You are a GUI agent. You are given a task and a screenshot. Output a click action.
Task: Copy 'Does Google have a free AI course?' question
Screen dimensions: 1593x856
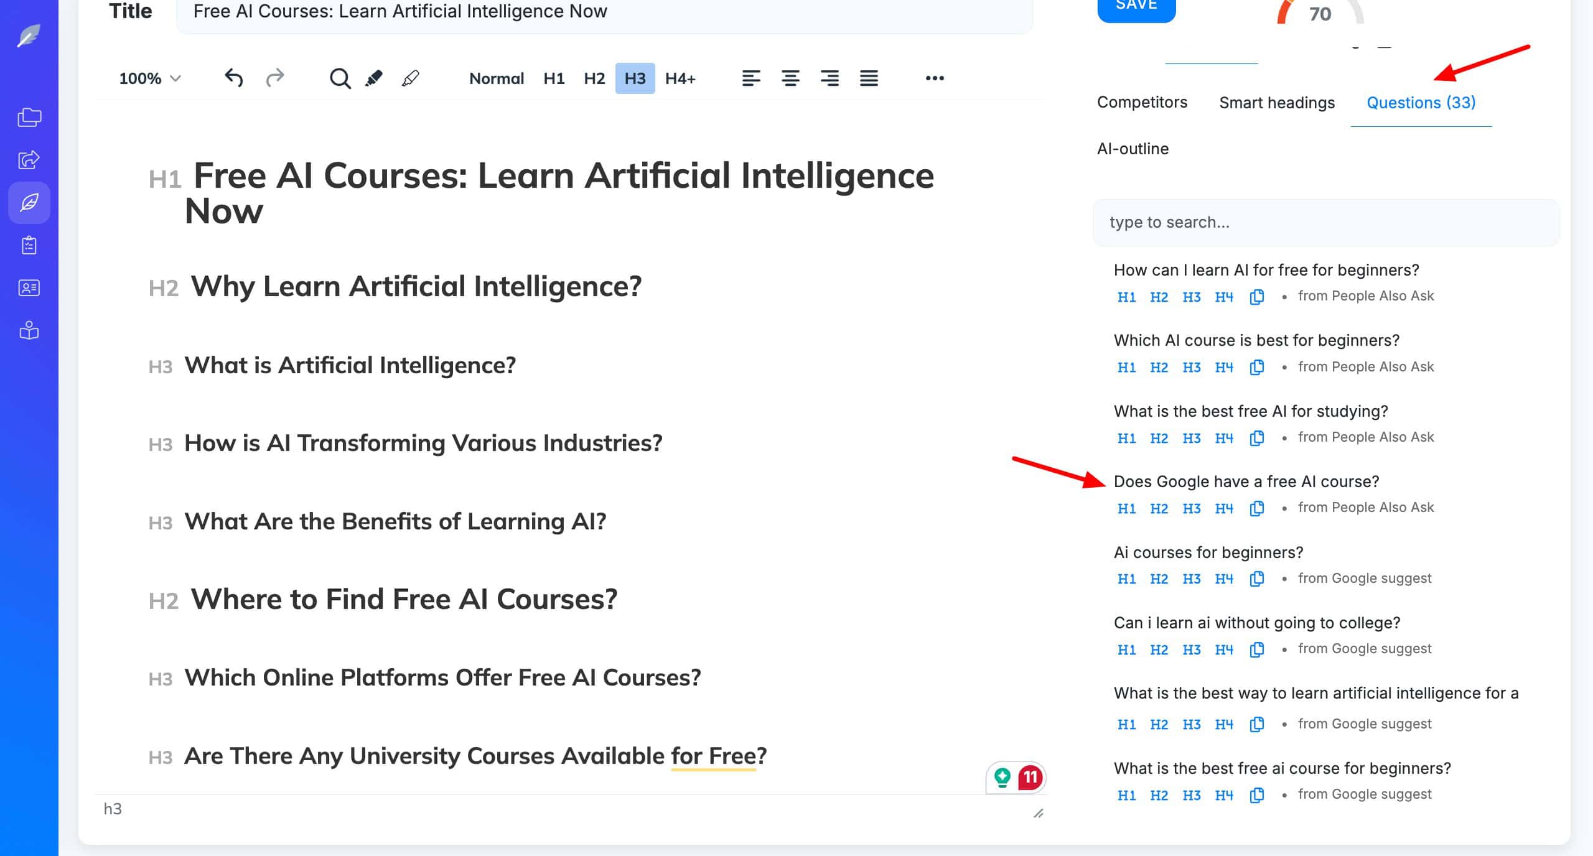(1256, 508)
